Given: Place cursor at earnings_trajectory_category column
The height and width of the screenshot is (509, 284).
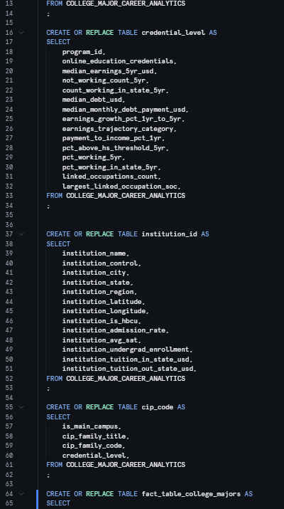Looking at the screenshot, I should pyautogui.click(x=119, y=129).
